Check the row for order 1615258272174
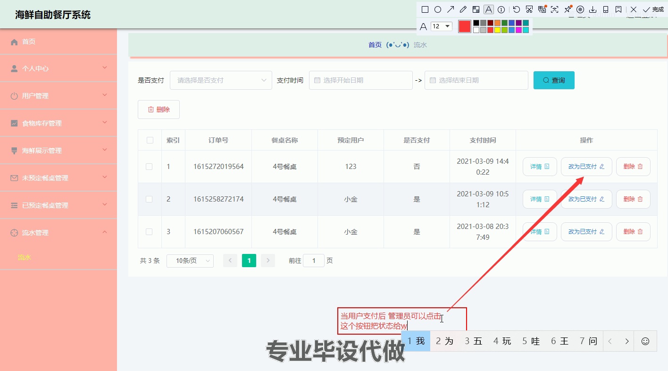668x371 pixels. (x=149, y=199)
